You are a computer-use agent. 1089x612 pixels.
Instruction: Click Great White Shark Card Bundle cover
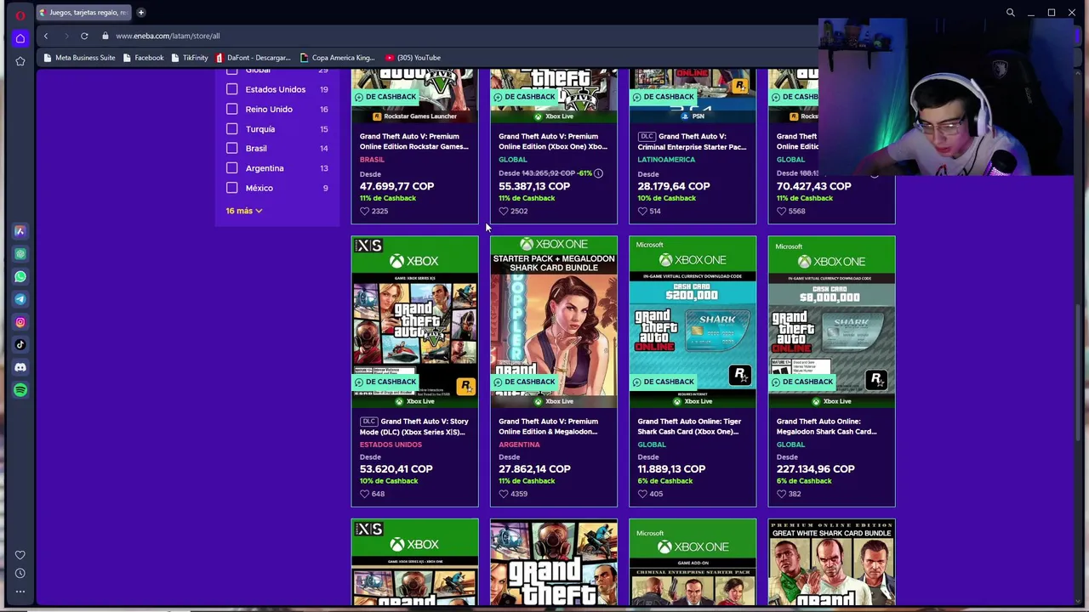831,563
